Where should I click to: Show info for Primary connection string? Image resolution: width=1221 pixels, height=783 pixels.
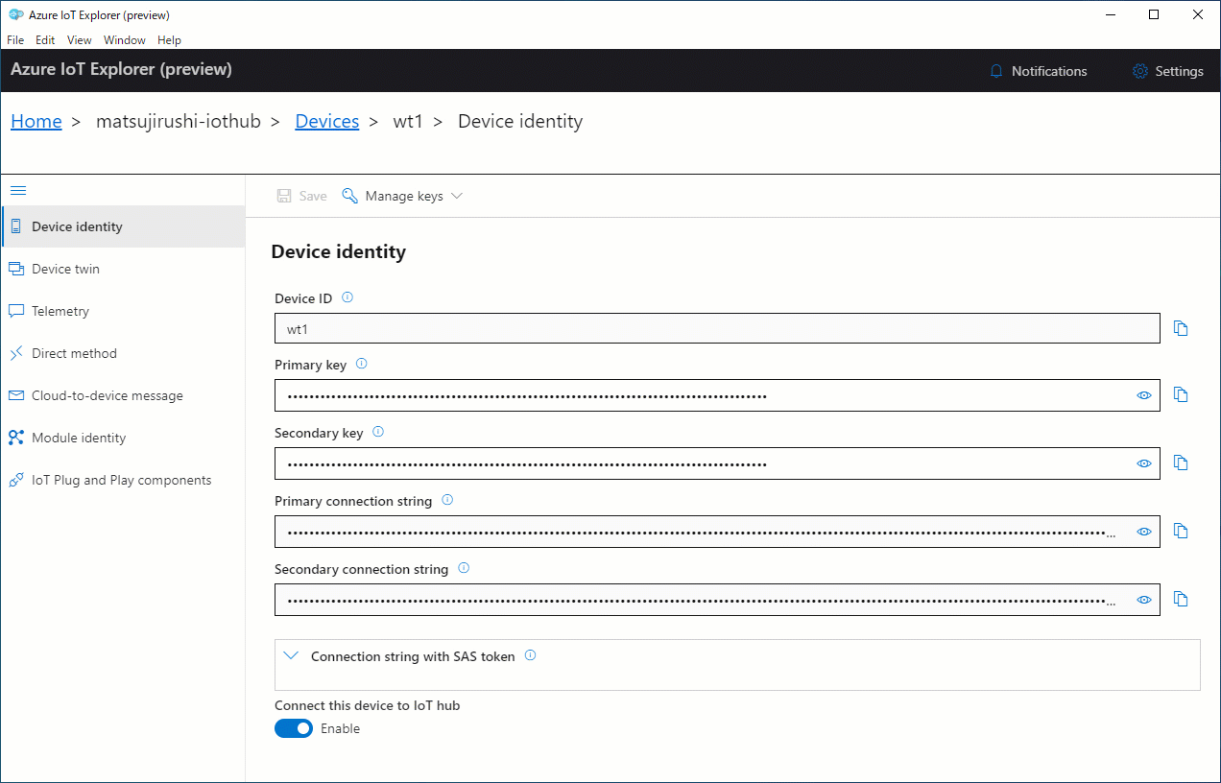(x=446, y=501)
